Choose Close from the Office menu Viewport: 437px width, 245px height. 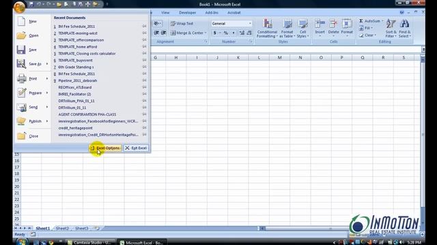coord(32,136)
